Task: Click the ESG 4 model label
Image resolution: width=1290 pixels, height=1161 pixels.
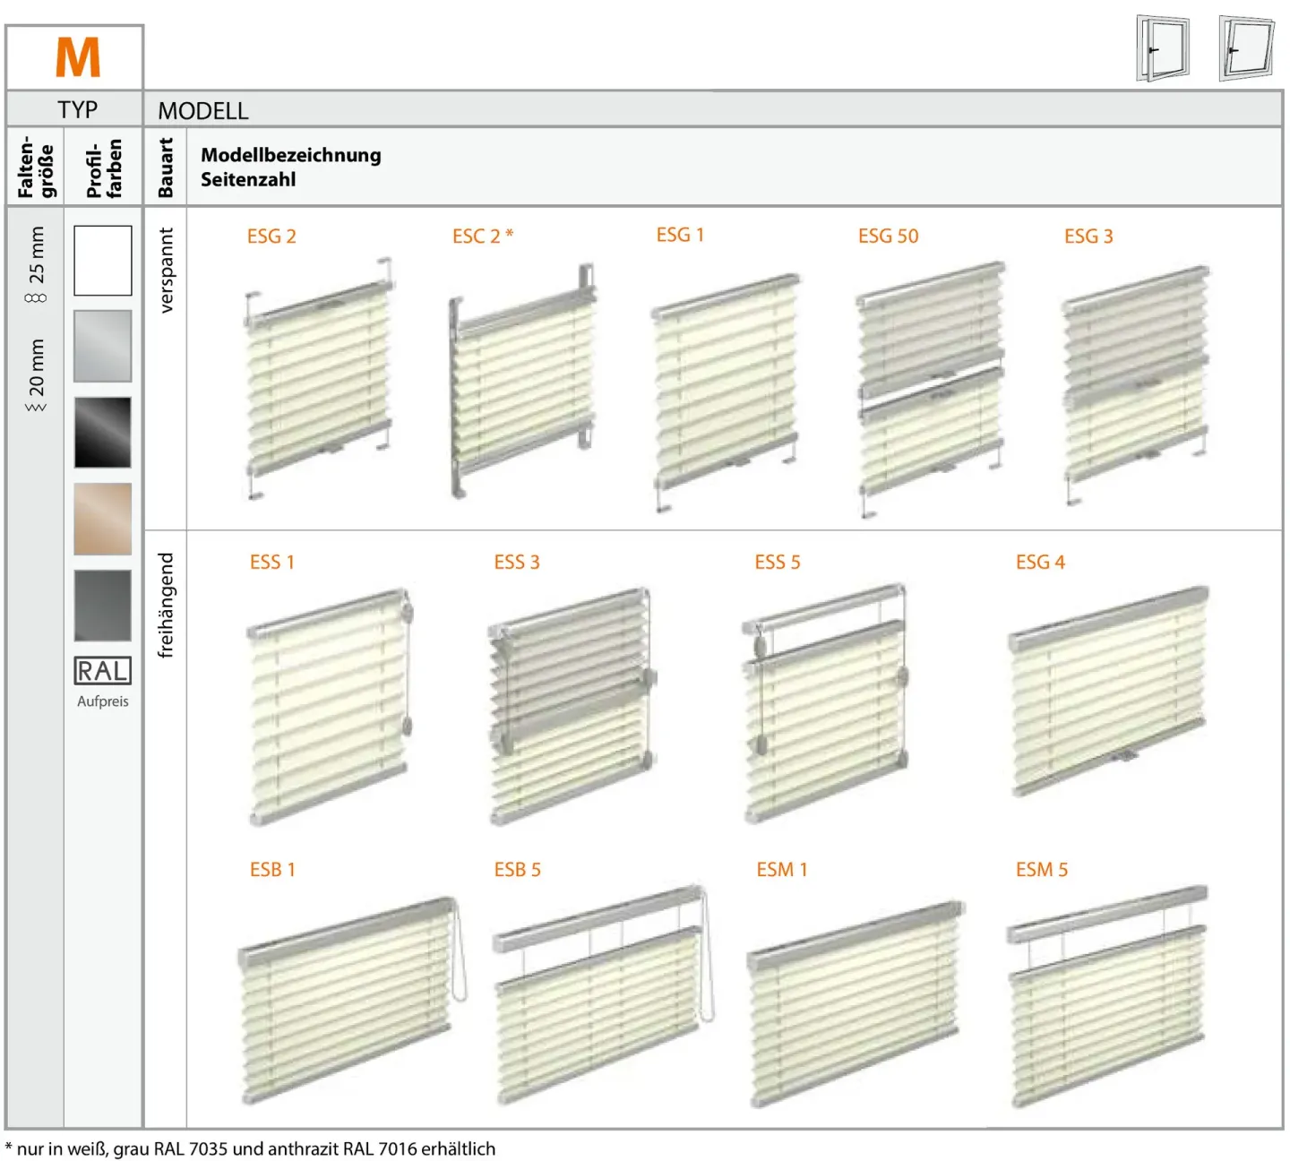Action: point(1039,563)
